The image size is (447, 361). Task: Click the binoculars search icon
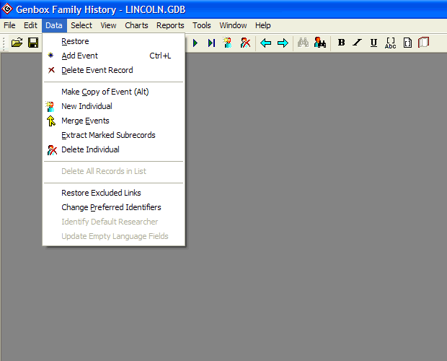click(x=304, y=43)
